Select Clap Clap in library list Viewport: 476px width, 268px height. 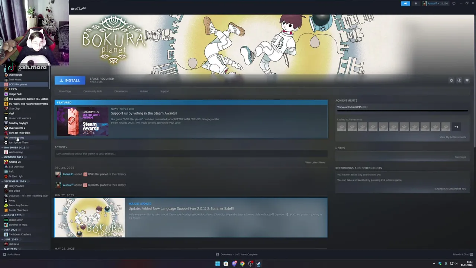14,109
